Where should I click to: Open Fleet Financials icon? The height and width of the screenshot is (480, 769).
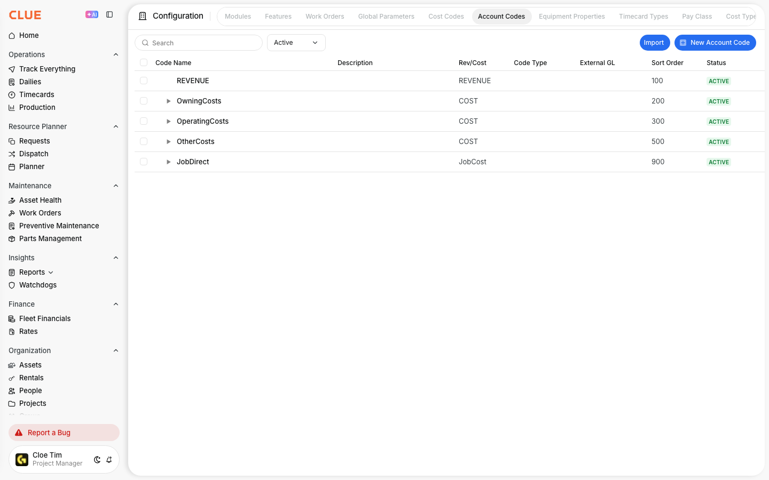[12, 319]
